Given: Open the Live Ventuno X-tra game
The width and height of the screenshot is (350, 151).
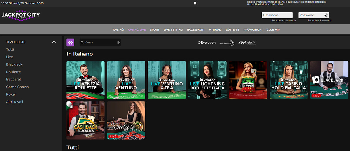Looking at the screenshot, I should click(x=167, y=80).
